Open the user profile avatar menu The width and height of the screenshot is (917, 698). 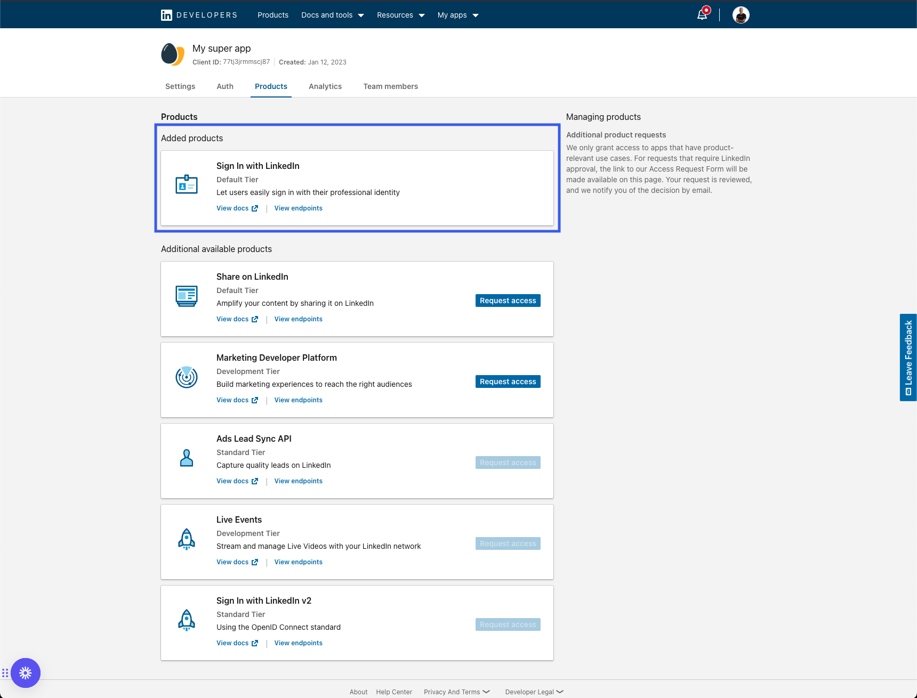[x=741, y=15]
